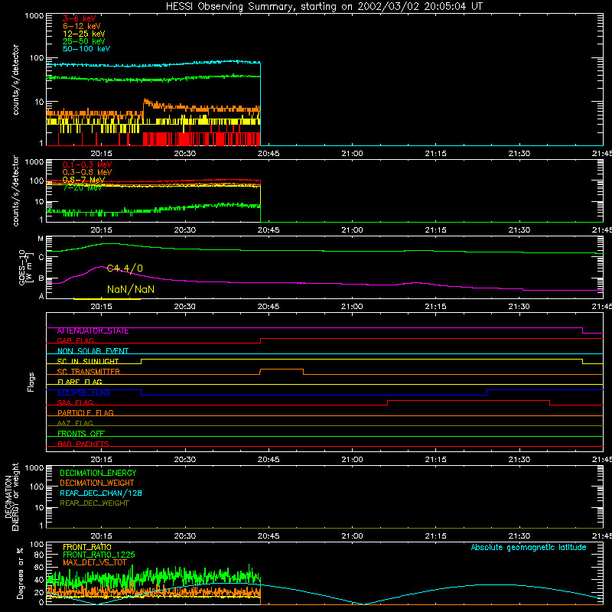This screenshot has width=612, height=612.
Task: Click the 100 axis value on the top panel
Action: [x=37, y=58]
